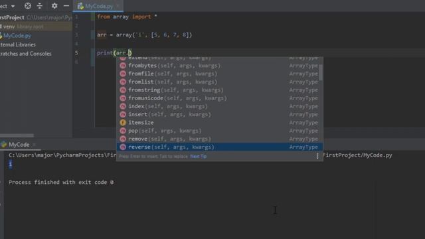Click field icon beside itemsize
425x239 pixels.
coord(123,122)
